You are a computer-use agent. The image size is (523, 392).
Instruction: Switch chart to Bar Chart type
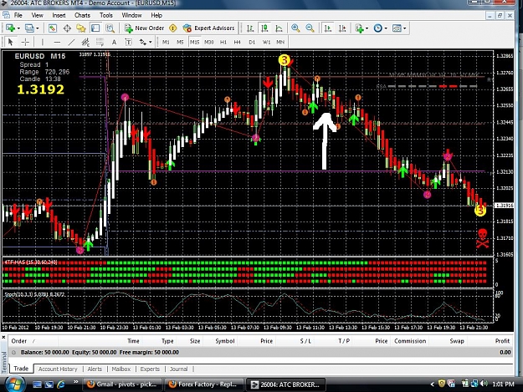coord(250,28)
